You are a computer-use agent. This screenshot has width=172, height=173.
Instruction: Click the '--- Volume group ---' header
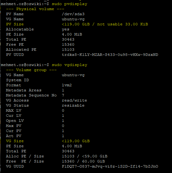31,70
